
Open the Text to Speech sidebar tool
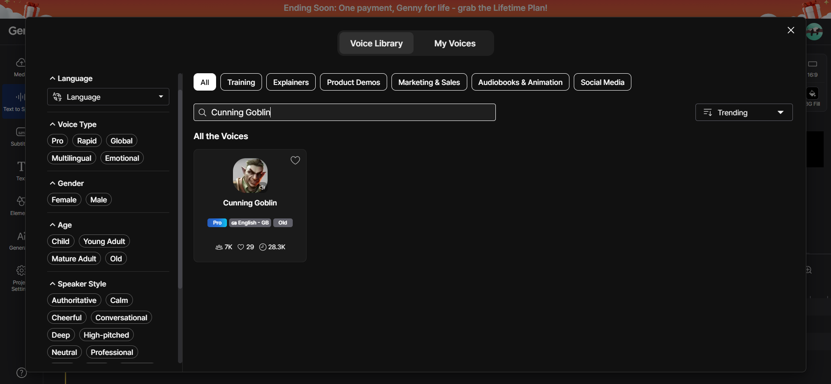(14, 102)
